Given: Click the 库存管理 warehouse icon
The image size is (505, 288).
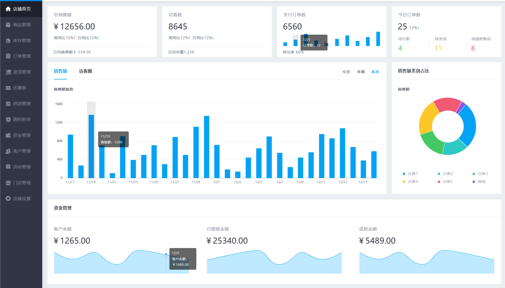Looking at the screenshot, I should (8, 41).
